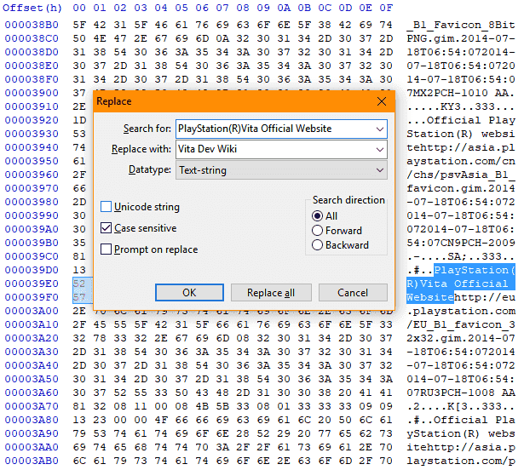Select offset row 00003A10
The height and width of the screenshot is (470, 524).
[32, 324]
